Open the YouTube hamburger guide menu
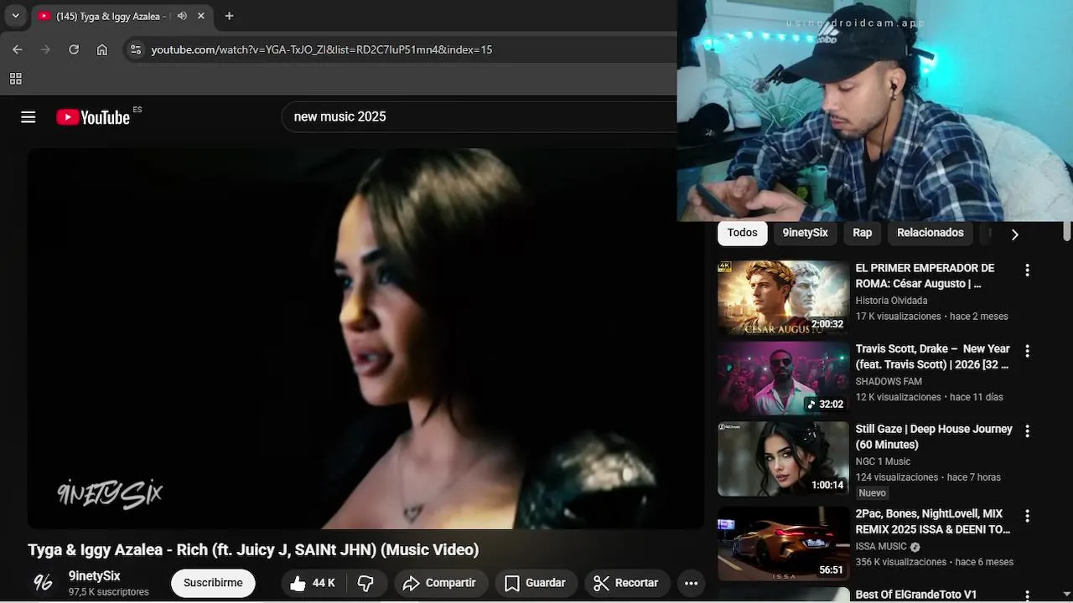Image resolution: width=1073 pixels, height=603 pixels. [29, 117]
